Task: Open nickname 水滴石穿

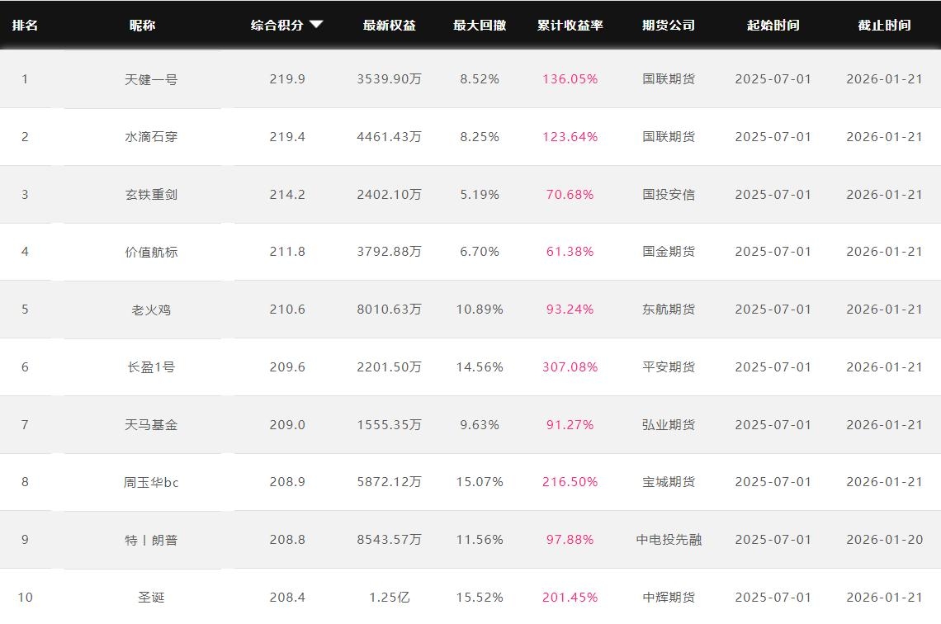Action: pyautogui.click(x=151, y=137)
